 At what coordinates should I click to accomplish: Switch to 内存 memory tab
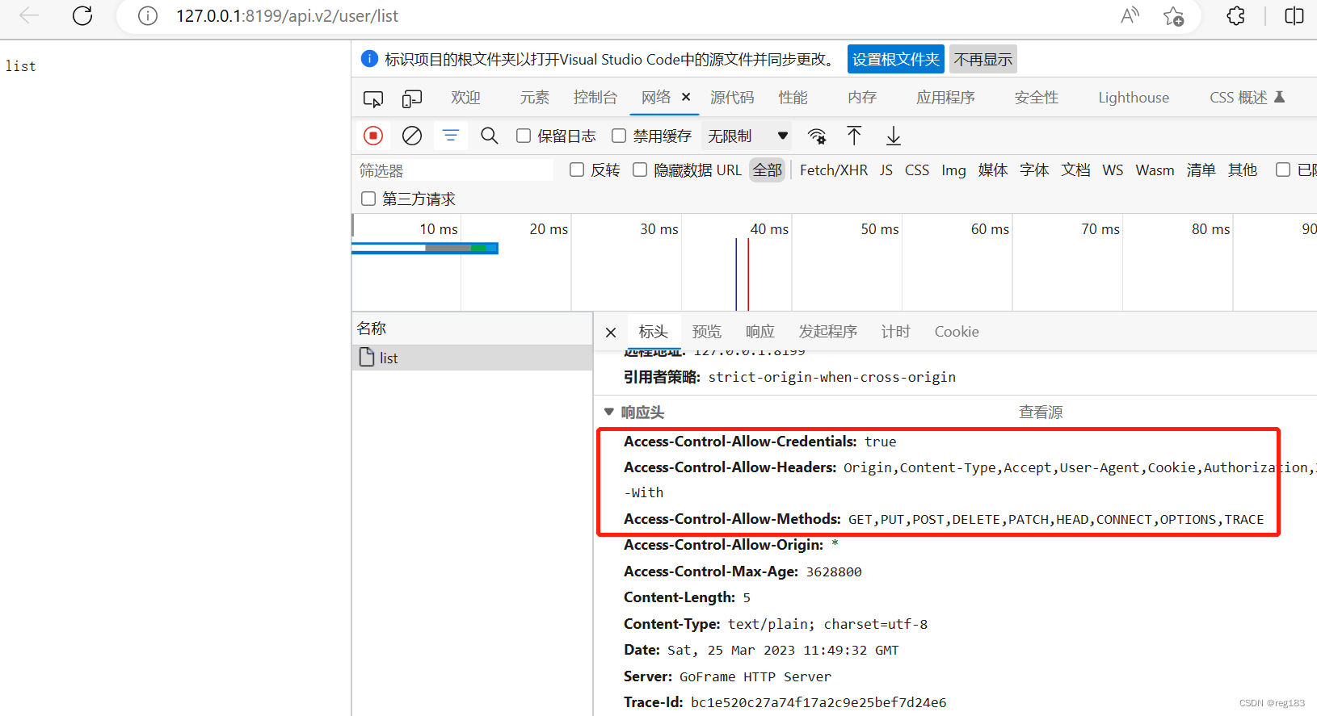[x=862, y=98]
